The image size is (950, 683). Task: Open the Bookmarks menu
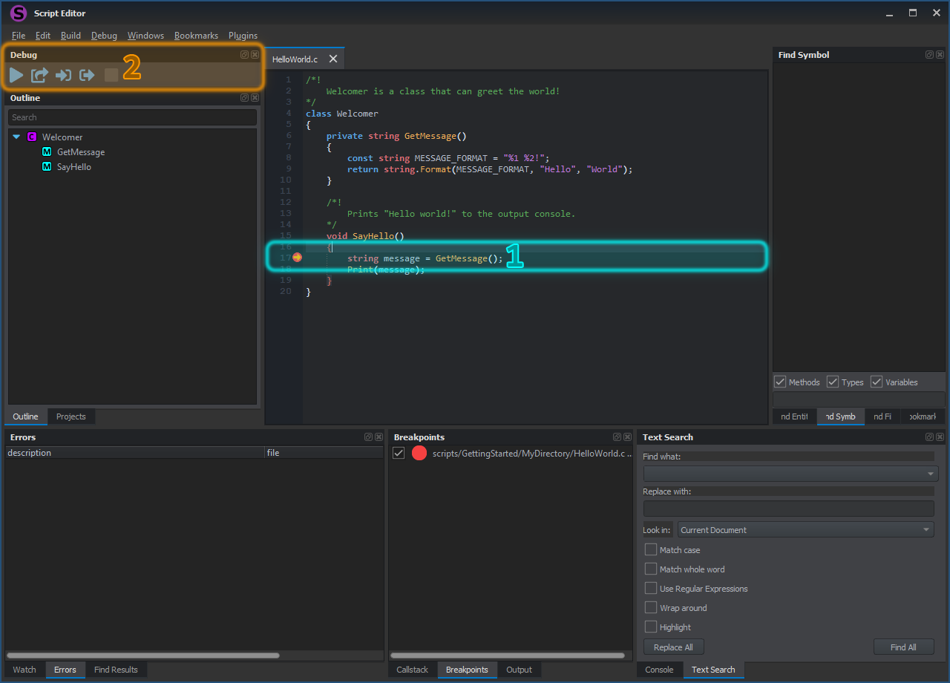[196, 36]
